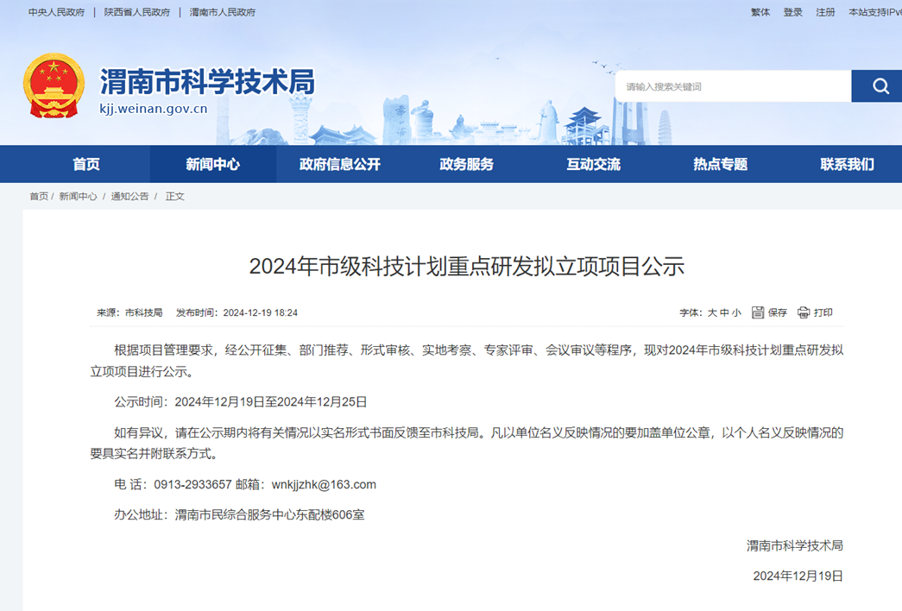This screenshot has width=902, height=611.
Task: Click the 注册 register link
Action: 825,12
